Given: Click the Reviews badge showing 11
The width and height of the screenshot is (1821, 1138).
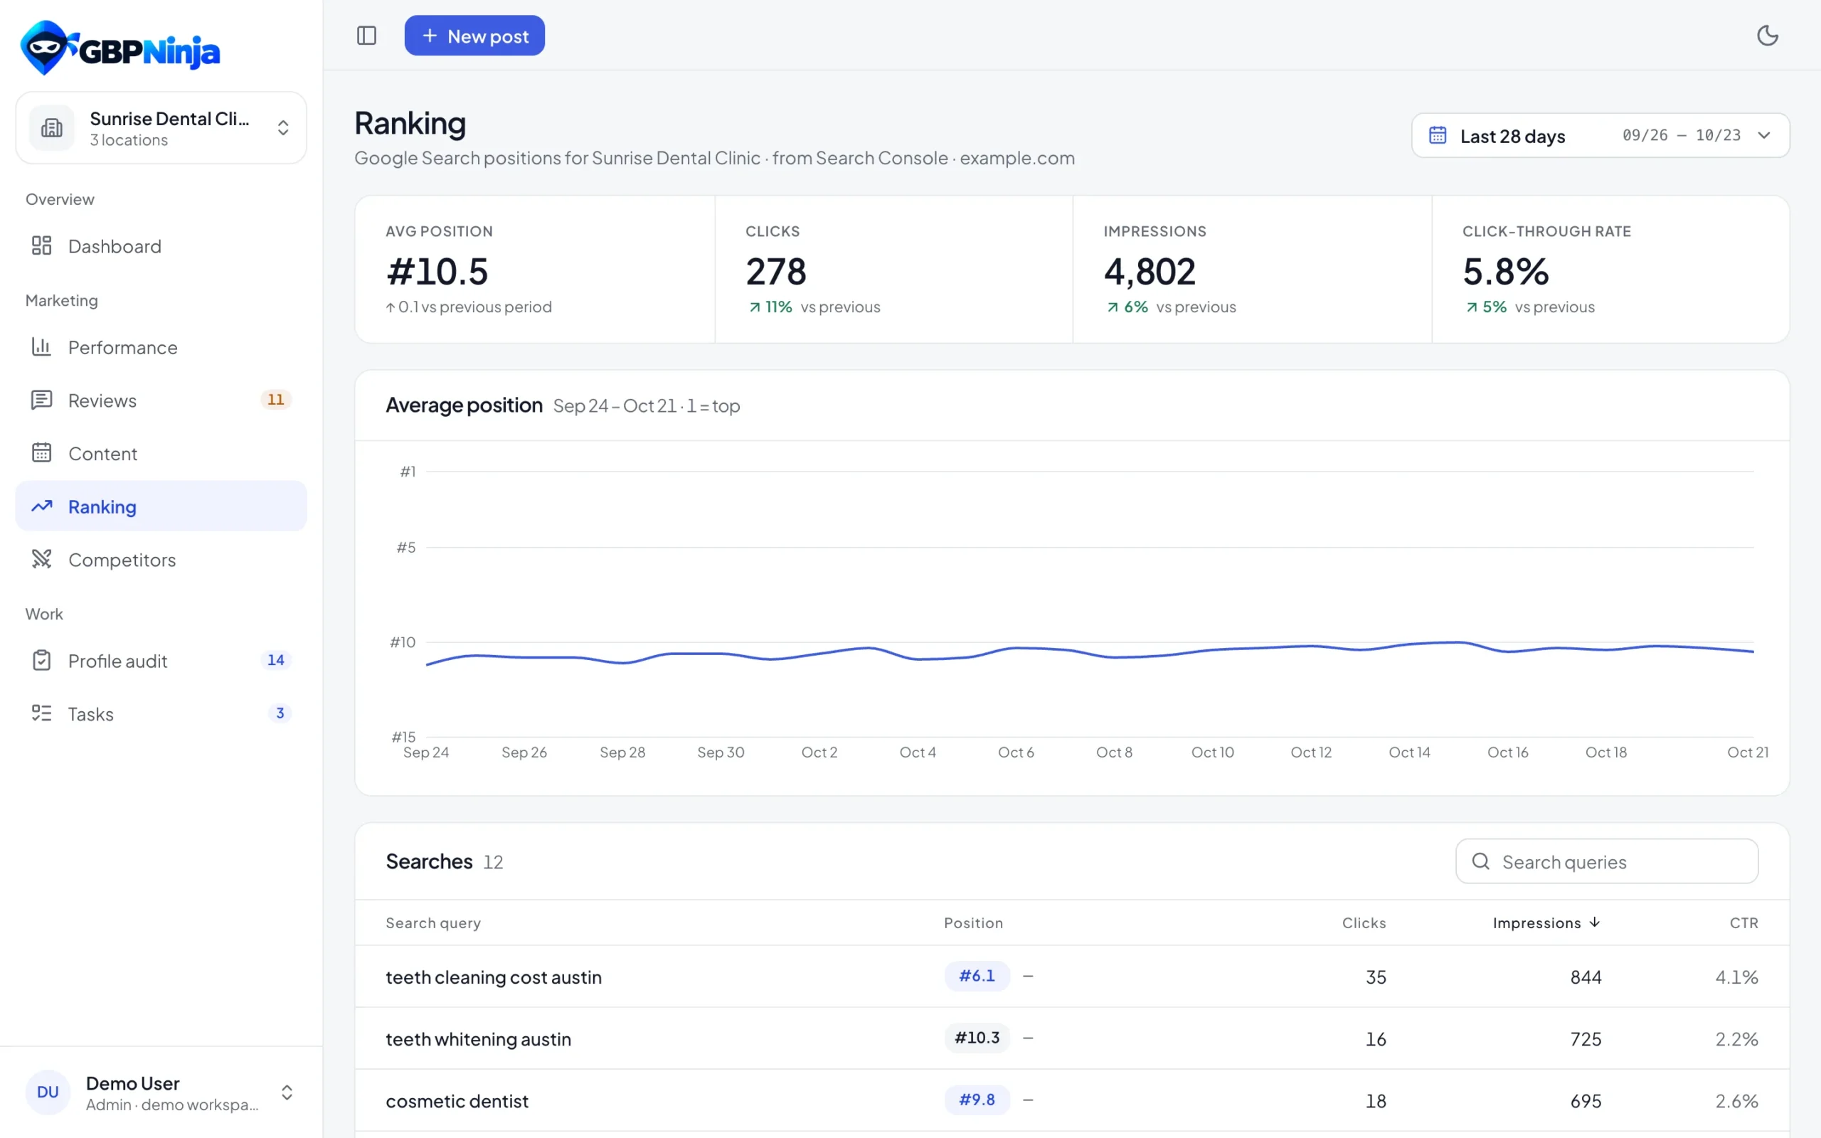Looking at the screenshot, I should point(276,400).
